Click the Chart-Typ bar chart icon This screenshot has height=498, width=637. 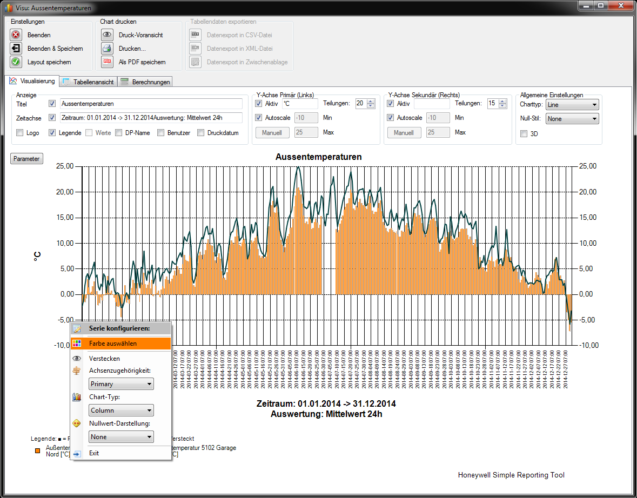pos(77,397)
